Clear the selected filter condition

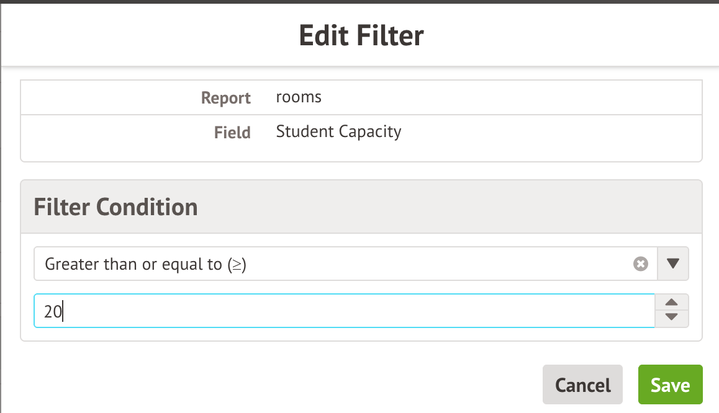[x=641, y=264]
